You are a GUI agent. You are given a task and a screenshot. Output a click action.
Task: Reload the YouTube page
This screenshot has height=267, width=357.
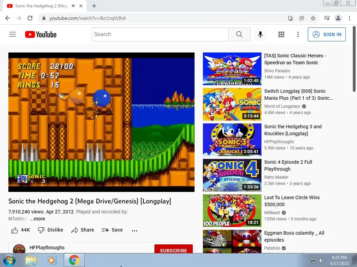[x=30, y=18]
